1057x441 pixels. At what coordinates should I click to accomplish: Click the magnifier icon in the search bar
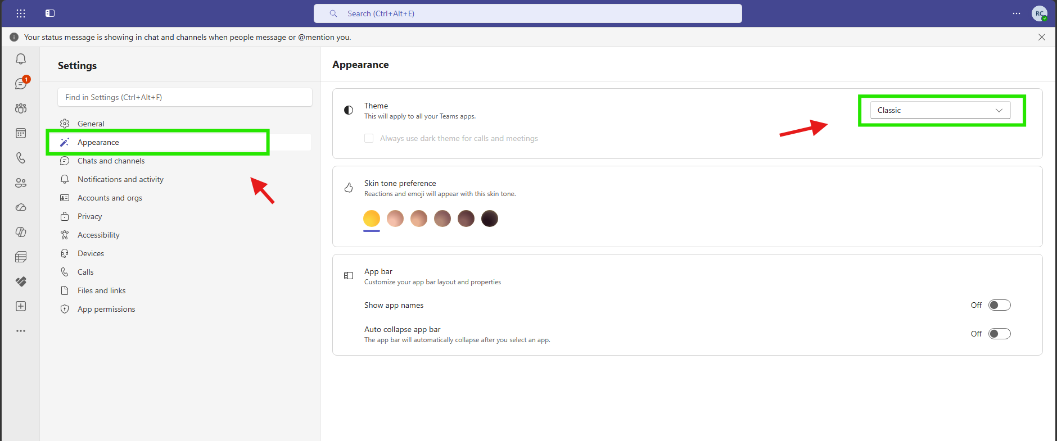333,13
